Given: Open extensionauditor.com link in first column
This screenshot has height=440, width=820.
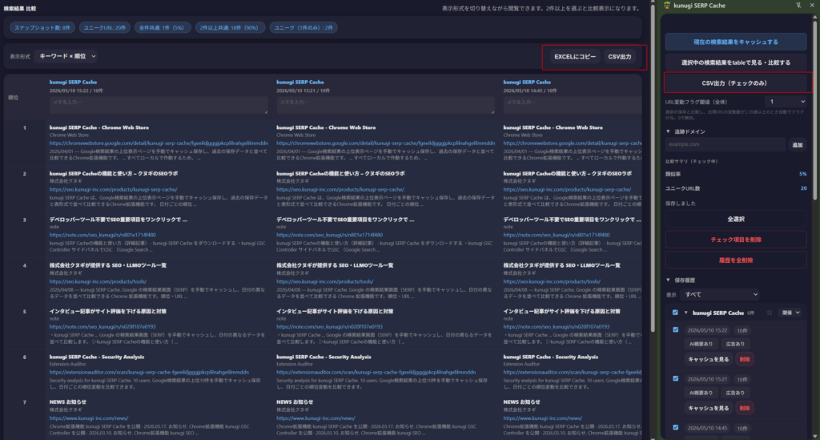Looking at the screenshot, I should pos(149,373).
